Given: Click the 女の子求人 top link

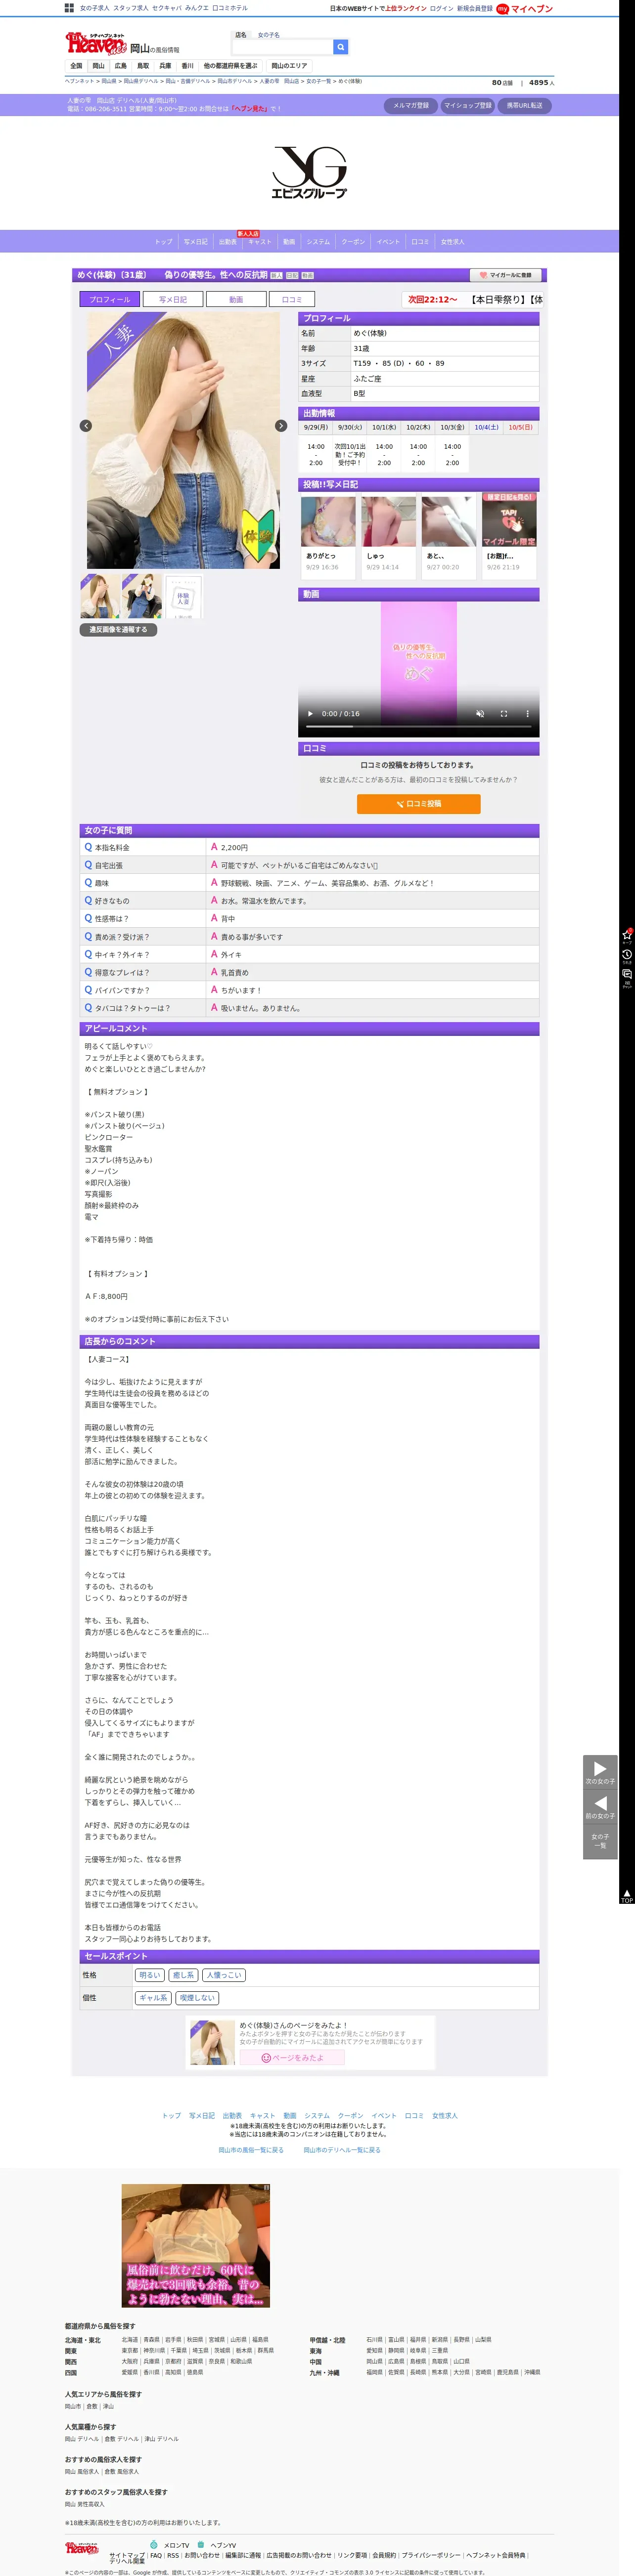Looking at the screenshot, I should 95,8.
